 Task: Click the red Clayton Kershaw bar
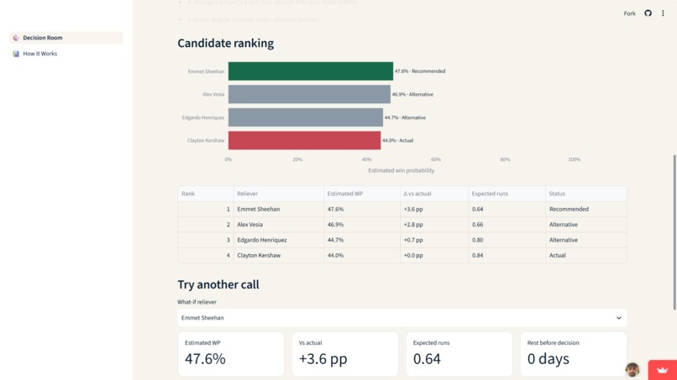pos(304,141)
